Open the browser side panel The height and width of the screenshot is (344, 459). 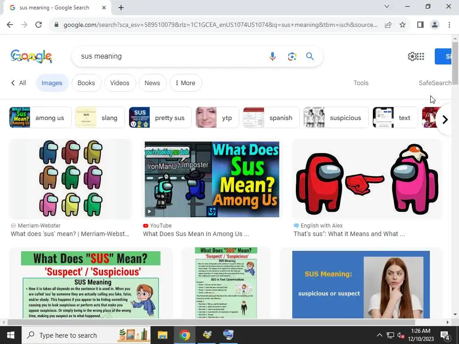[420, 25]
